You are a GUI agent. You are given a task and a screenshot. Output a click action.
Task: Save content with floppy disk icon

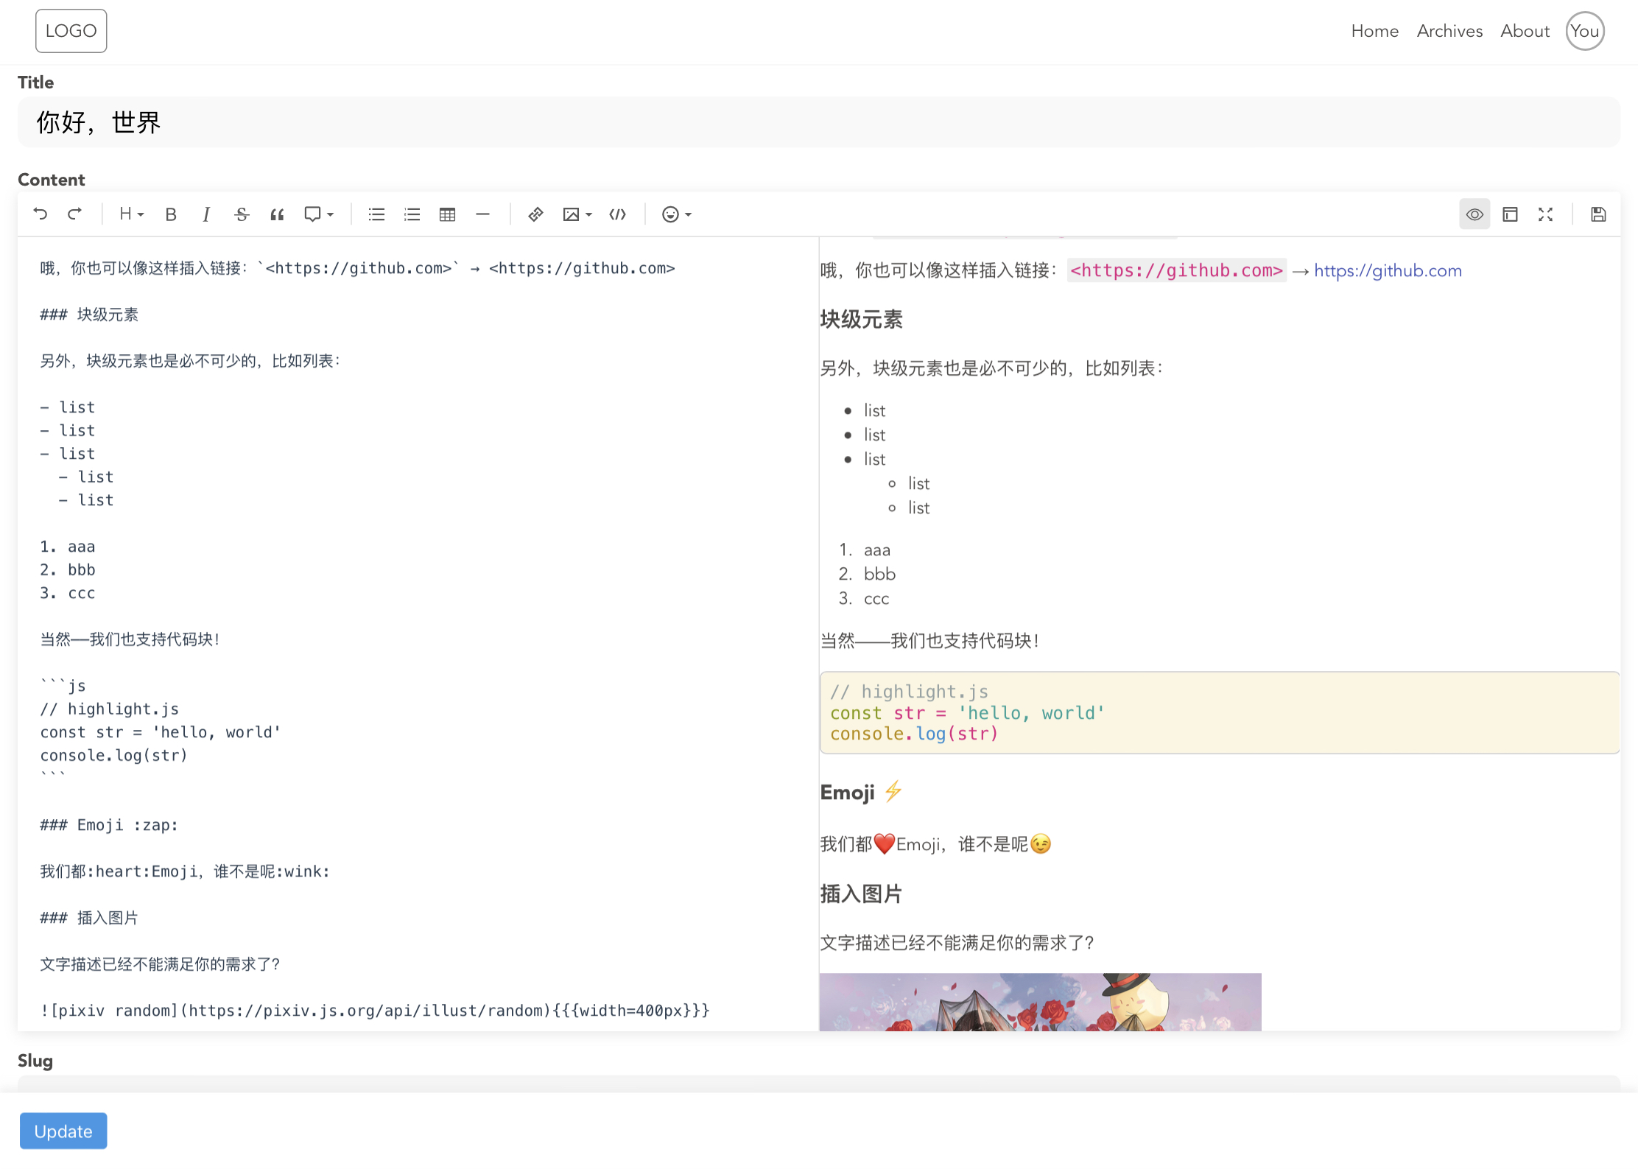pyautogui.click(x=1597, y=214)
